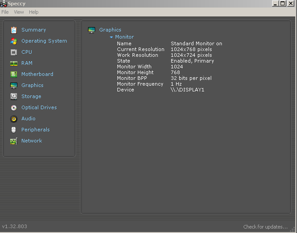
Task: Minimize the Speccy window
Action: pos(275,4)
